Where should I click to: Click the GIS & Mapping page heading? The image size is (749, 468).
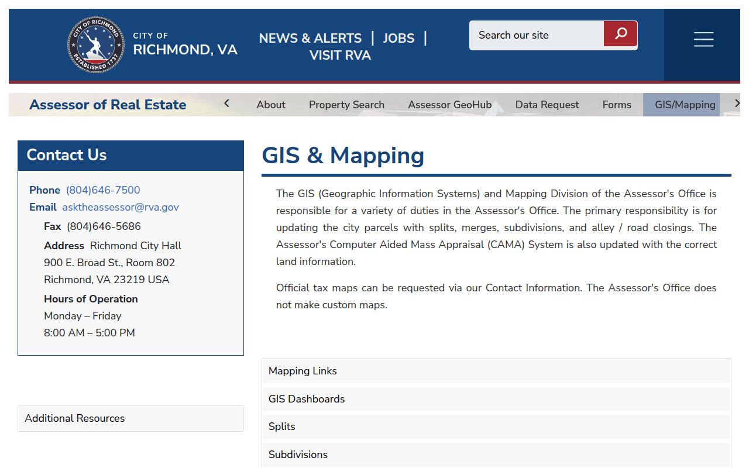(343, 156)
